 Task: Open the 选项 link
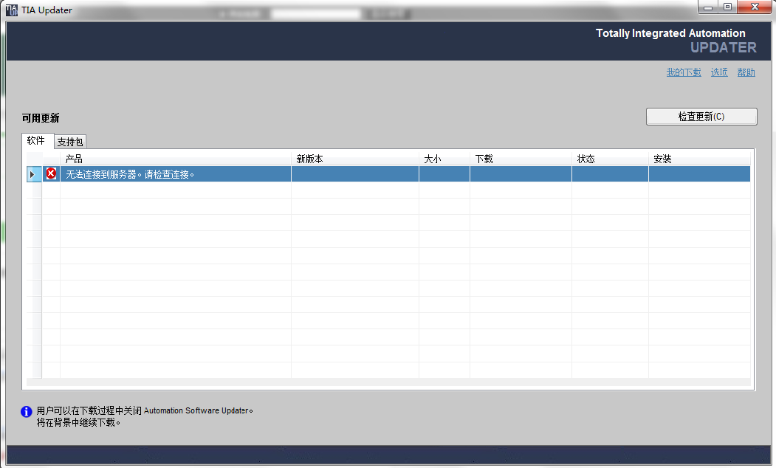(719, 72)
